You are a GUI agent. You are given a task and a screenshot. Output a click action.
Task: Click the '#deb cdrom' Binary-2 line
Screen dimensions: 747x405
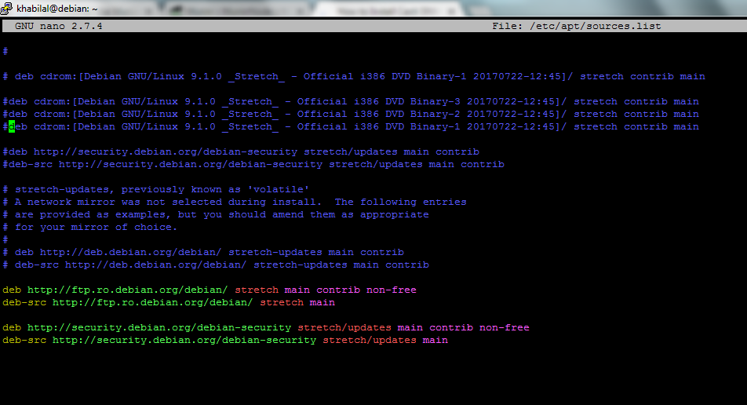(x=351, y=115)
